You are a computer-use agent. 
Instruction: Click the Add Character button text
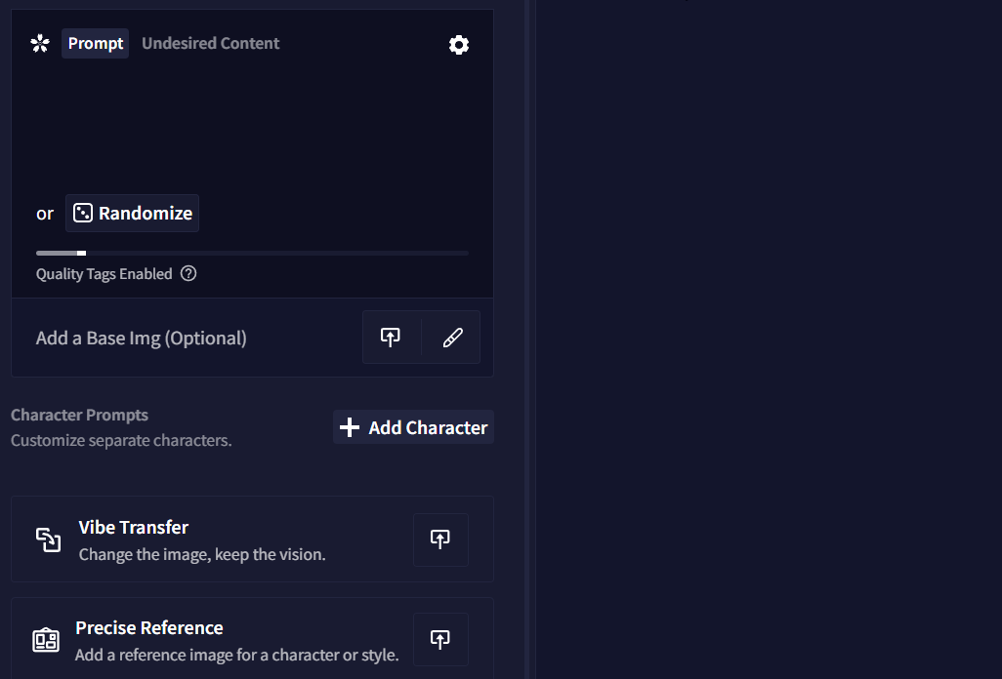coord(428,427)
